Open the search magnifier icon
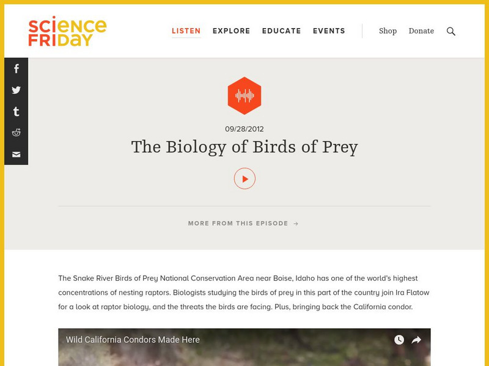This screenshot has height=366, width=489. point(451,31)
